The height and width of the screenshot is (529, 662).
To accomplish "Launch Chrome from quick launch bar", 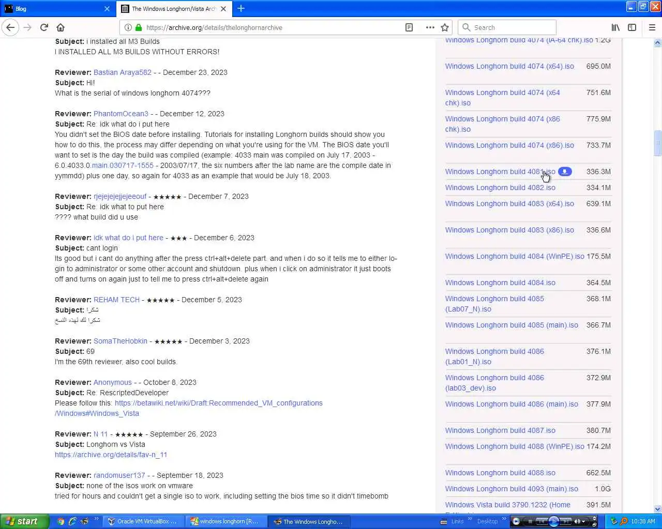I will 61,521.
